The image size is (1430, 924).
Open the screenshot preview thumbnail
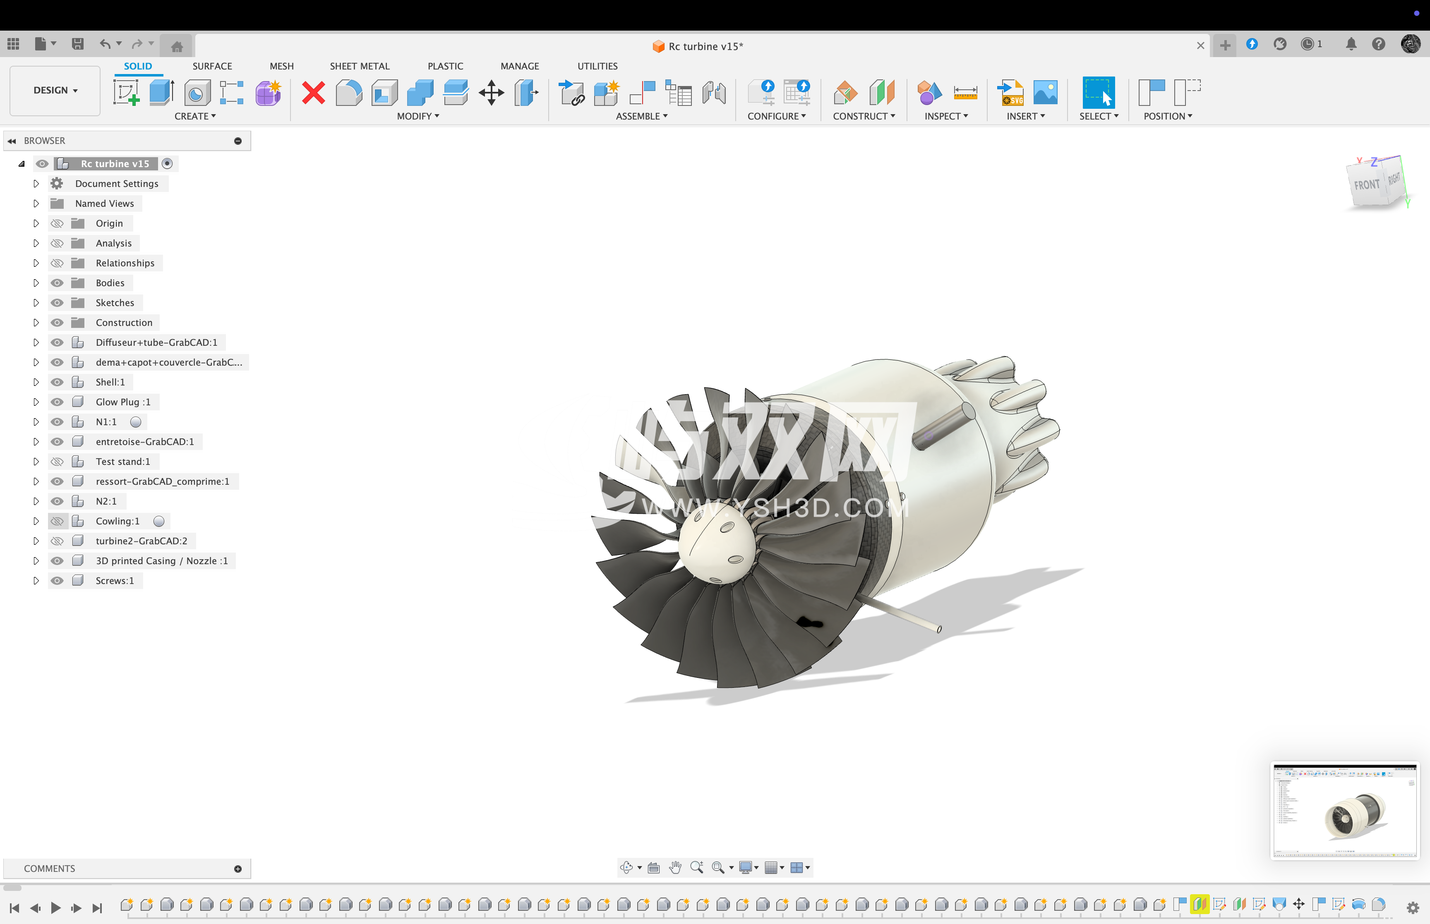[1345, 811]
